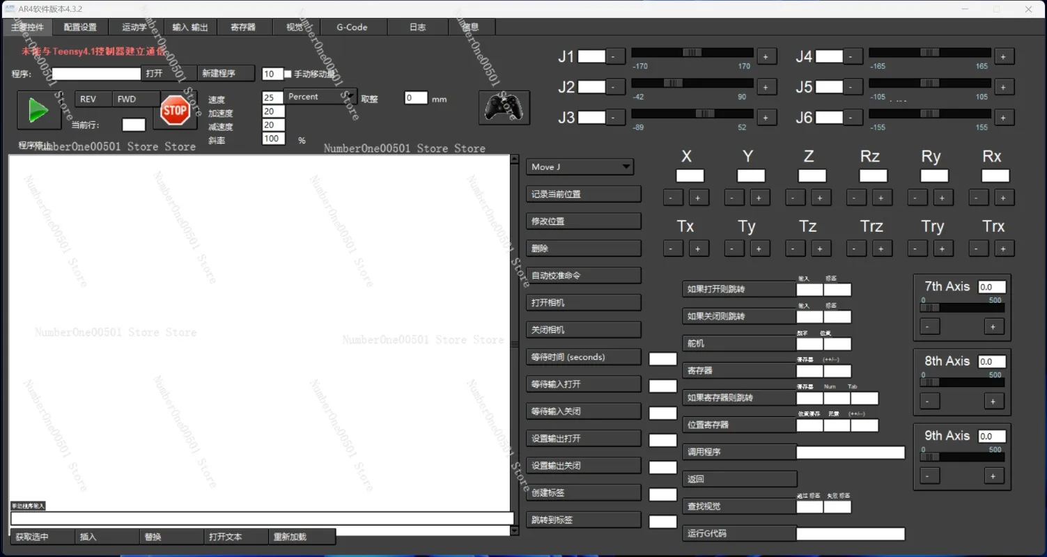This screenshot has width=1047, height=557.
Task: Open the 视觉 tab
Action: click(x=295, y=27)
